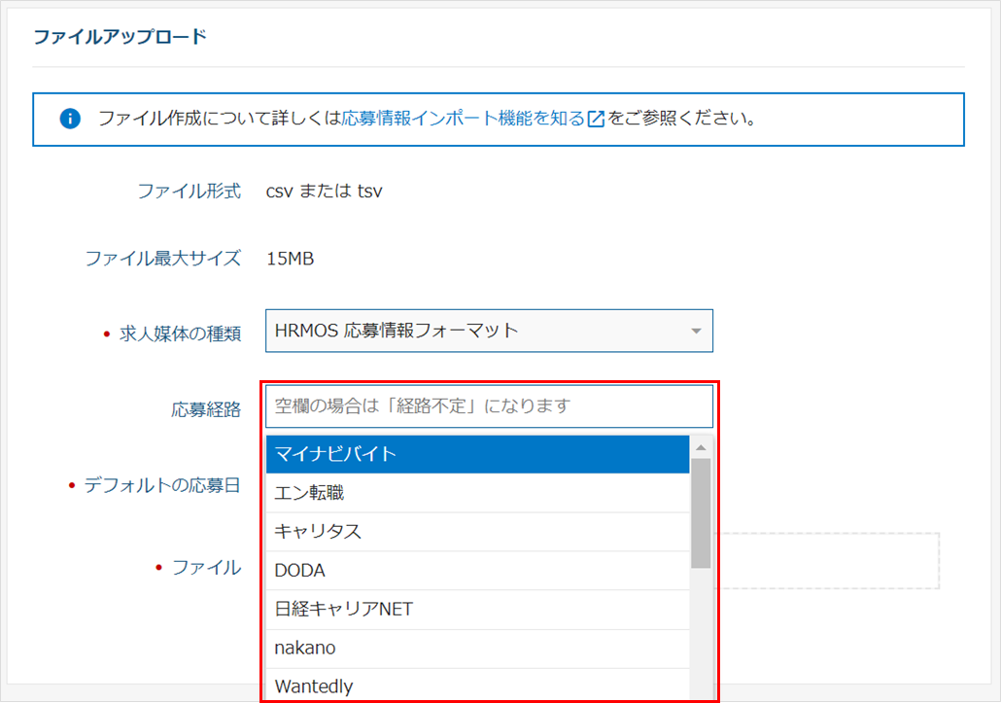Viewport: 1001px width, 703px height.
Task: Pick 日経キャリアNET from the list
Action: pyautogui.click(x=477, y=610)
